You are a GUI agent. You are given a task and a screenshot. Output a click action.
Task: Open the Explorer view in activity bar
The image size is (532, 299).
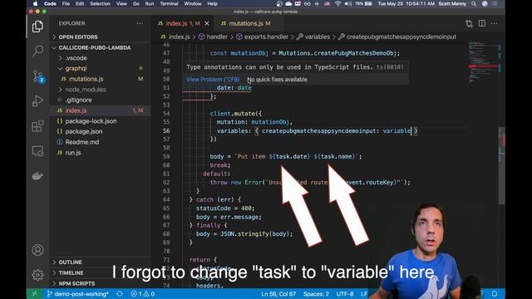[x=37, y=27]
